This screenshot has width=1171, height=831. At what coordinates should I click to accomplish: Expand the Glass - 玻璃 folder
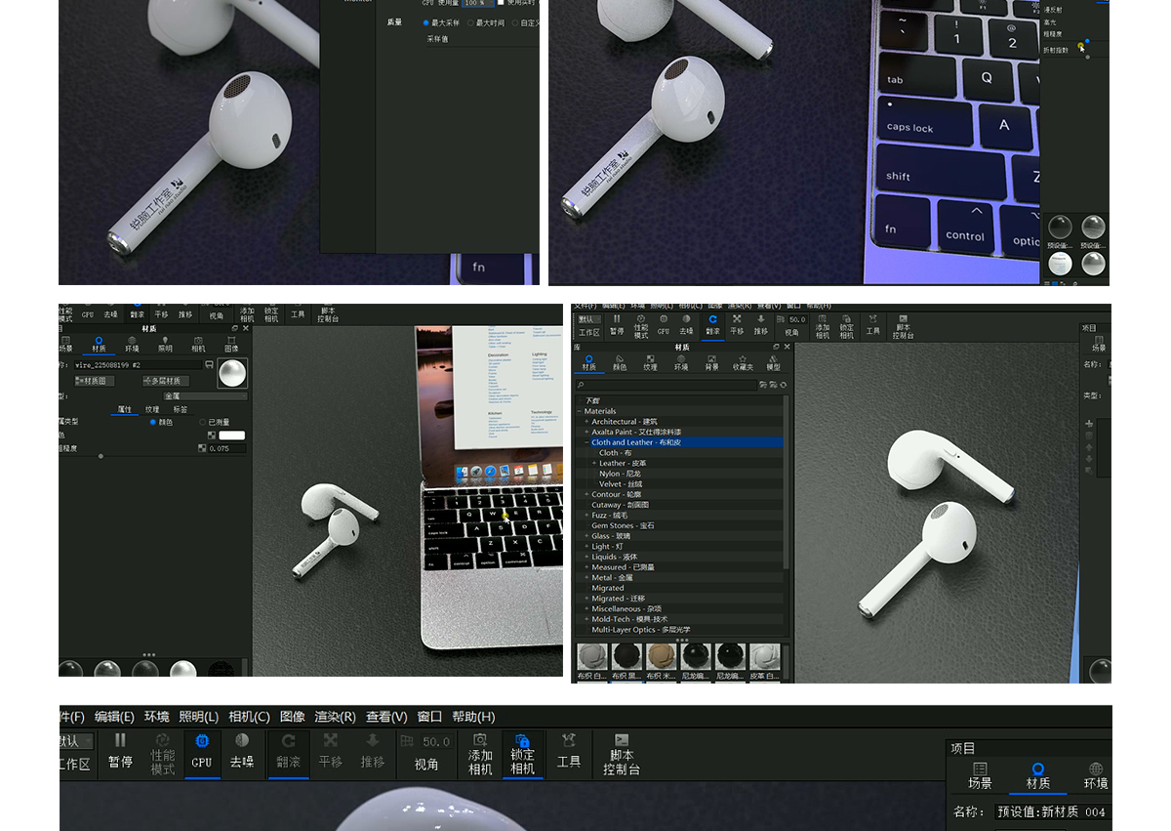[586, 536]
